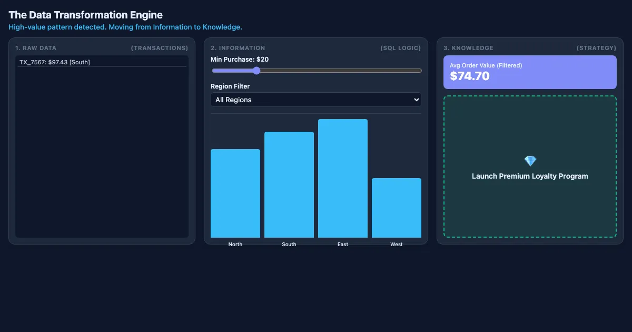Click the West axis label

click(x=397, y=245)
